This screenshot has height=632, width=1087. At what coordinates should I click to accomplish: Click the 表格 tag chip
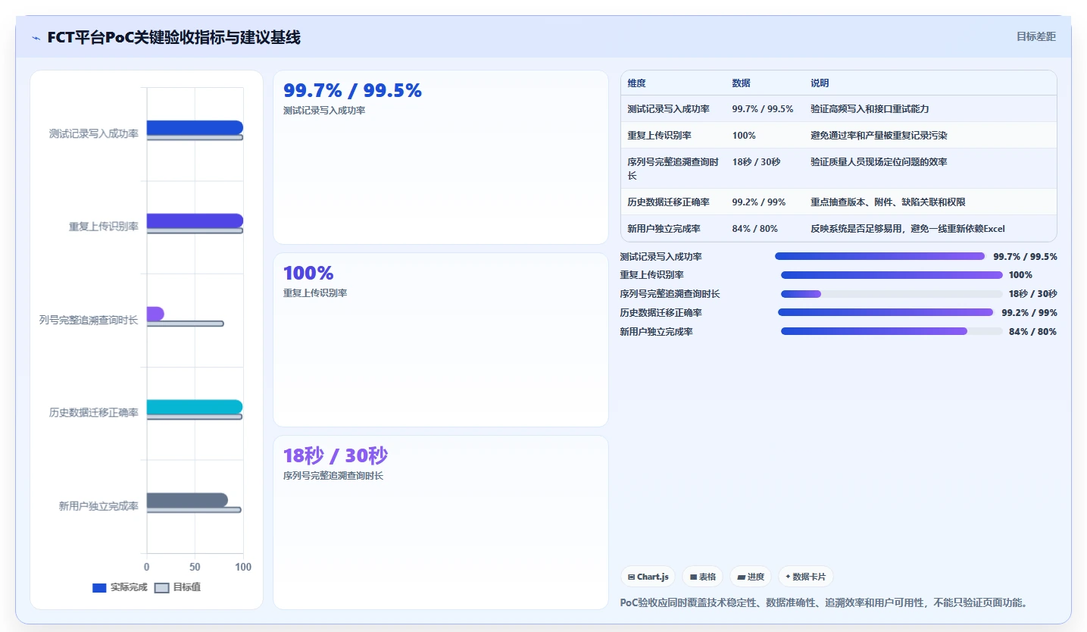703,577
